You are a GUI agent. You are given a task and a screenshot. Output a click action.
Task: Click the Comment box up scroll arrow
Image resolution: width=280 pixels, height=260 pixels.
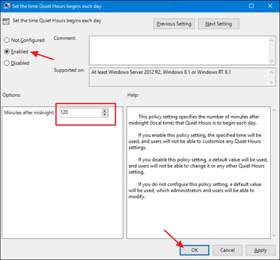click(x=272, y=40)
